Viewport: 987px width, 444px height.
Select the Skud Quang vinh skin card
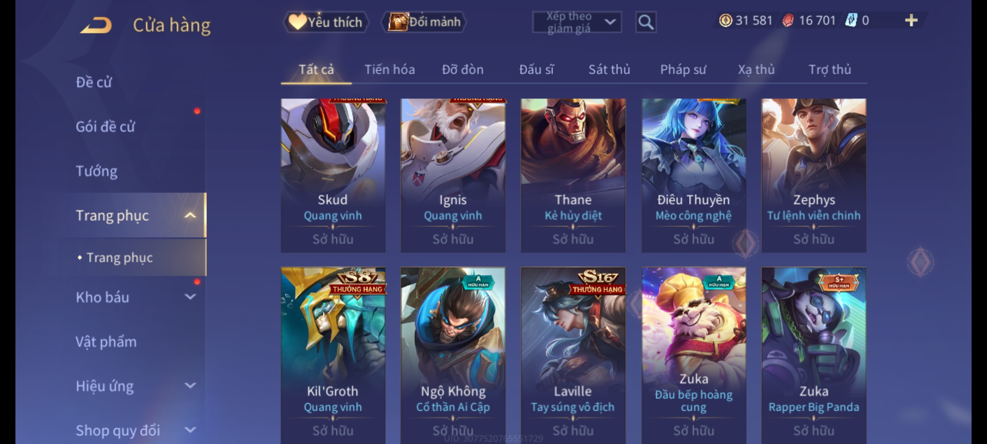pyautogui.click(x=333, y=175)
